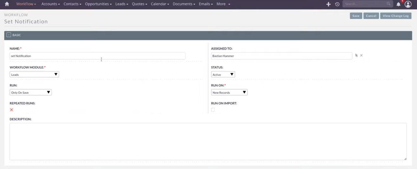This screenshot has height=169, width=417.
Task: Click into the Name field
Action: tap(97, 56)
